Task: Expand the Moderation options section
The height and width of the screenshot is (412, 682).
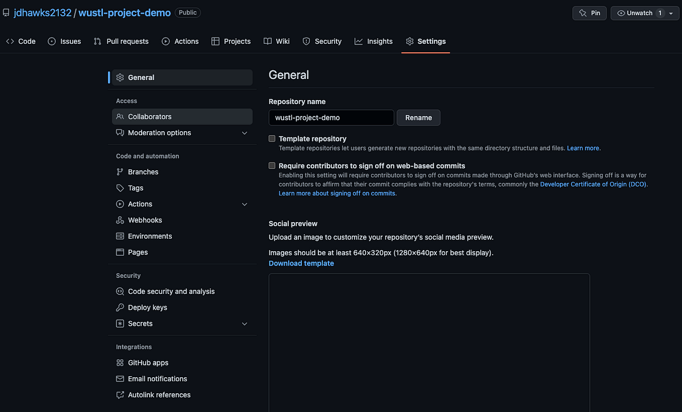Action: point(244,132)
